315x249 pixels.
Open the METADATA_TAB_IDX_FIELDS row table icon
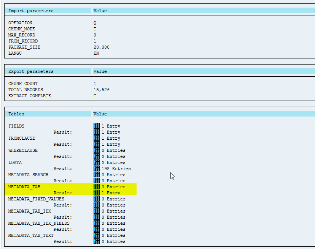pos(97,223)
